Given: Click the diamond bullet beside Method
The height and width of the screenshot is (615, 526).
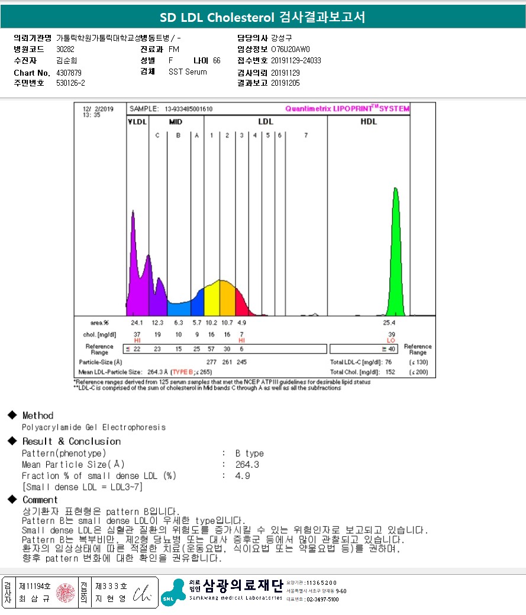Looking at the screenshot, I should click(12, 415).
